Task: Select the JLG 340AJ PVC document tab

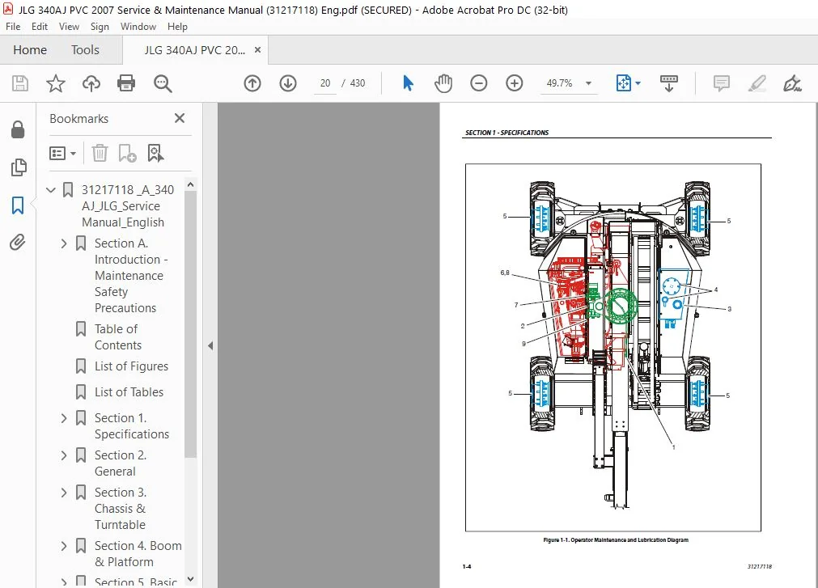Action: 194,50
